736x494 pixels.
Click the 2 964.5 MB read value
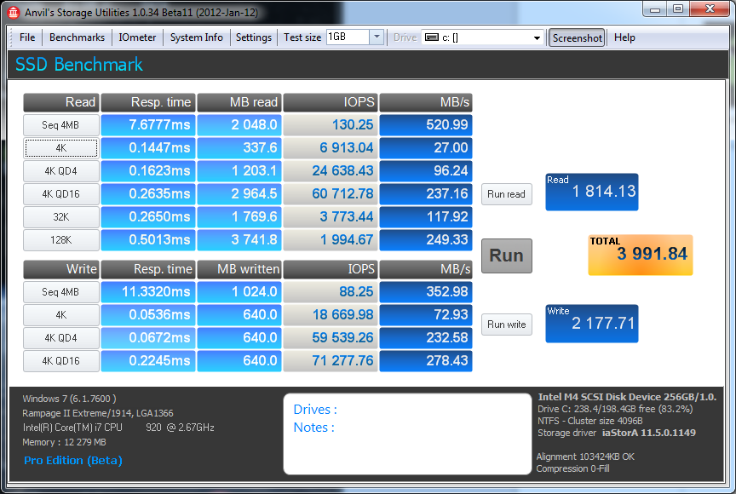click(x=239, y=193)
